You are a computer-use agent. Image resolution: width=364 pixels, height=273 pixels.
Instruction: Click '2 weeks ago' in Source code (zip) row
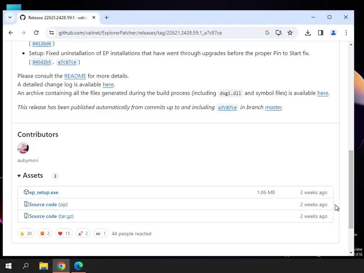tap(314, 204)
